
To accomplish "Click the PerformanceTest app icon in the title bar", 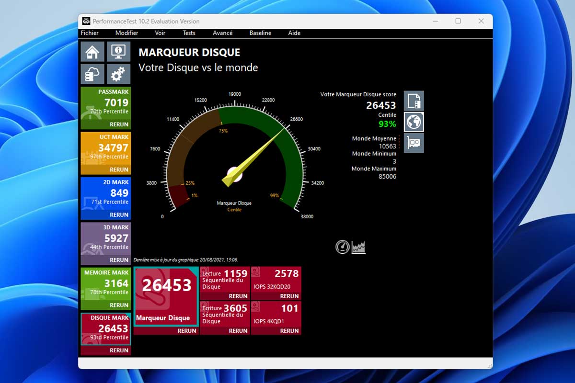I will [x=86, y=21].
